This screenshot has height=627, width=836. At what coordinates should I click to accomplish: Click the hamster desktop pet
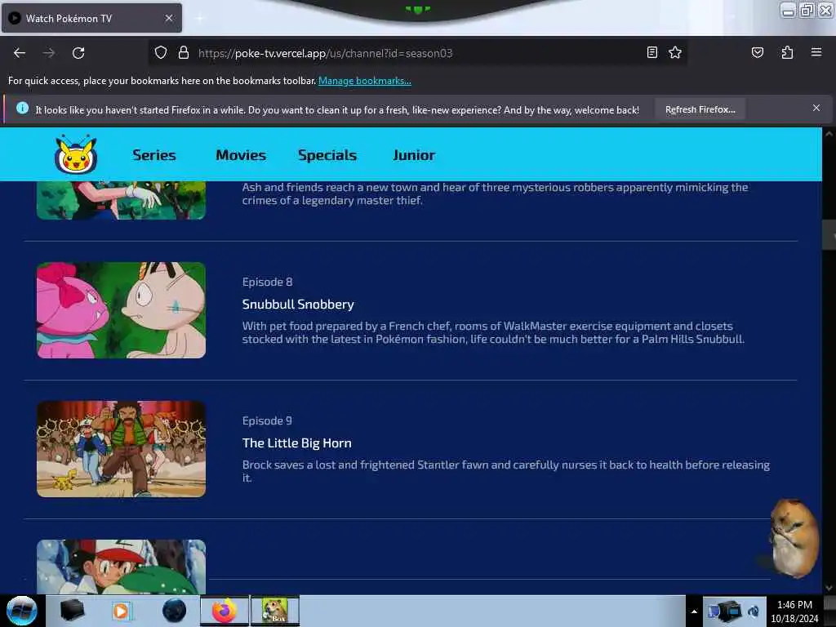point(794,538)
